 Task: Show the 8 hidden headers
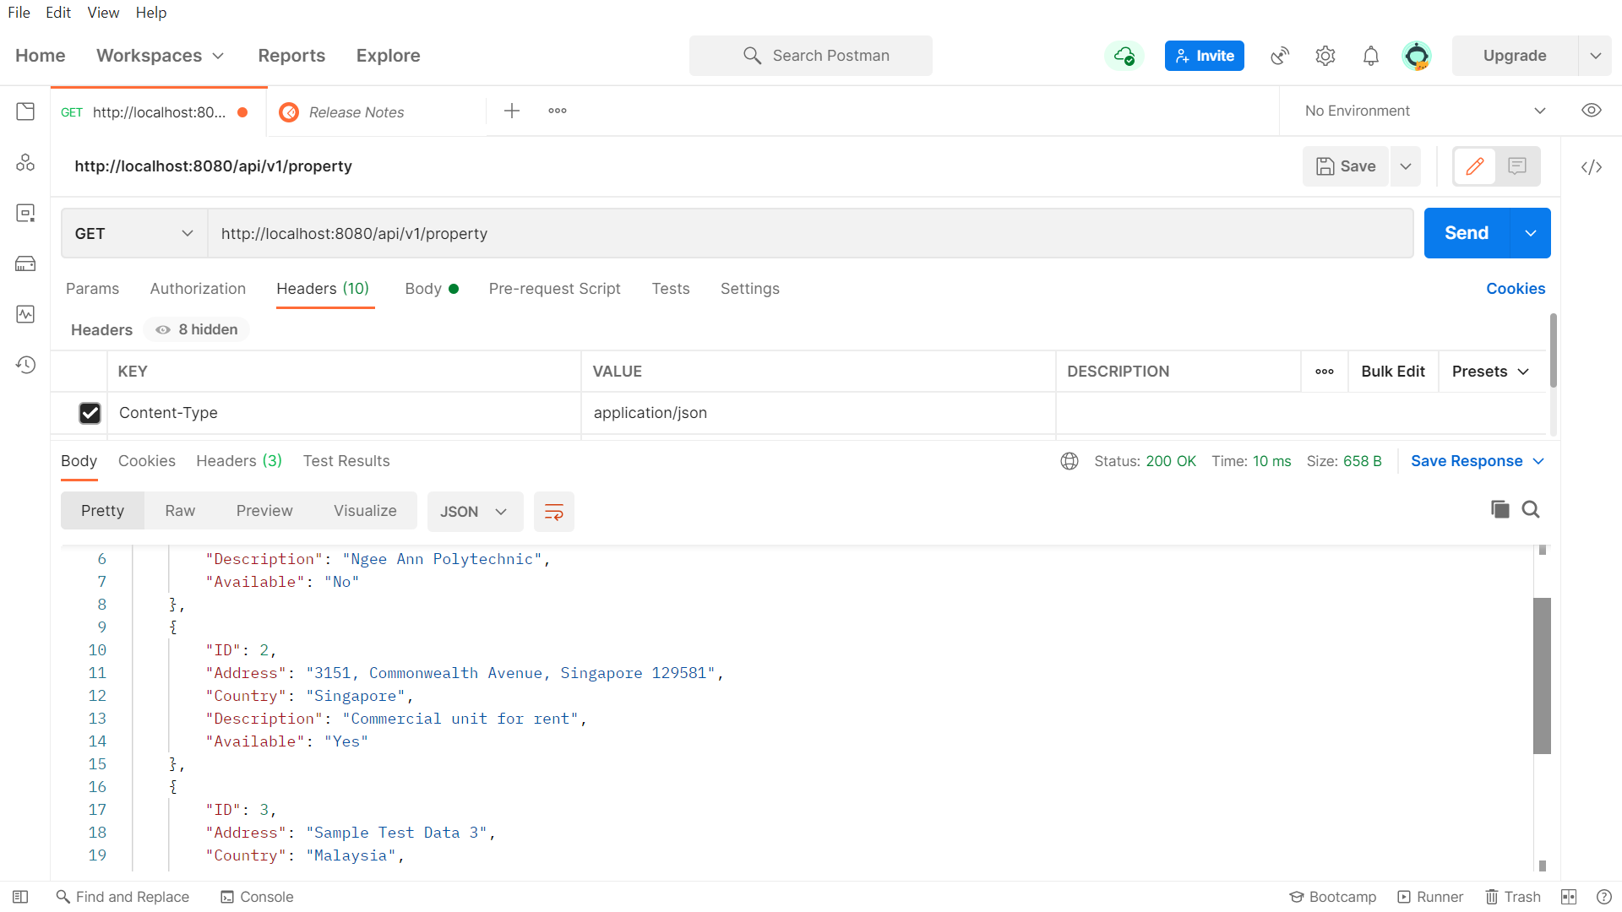(197, 329)
